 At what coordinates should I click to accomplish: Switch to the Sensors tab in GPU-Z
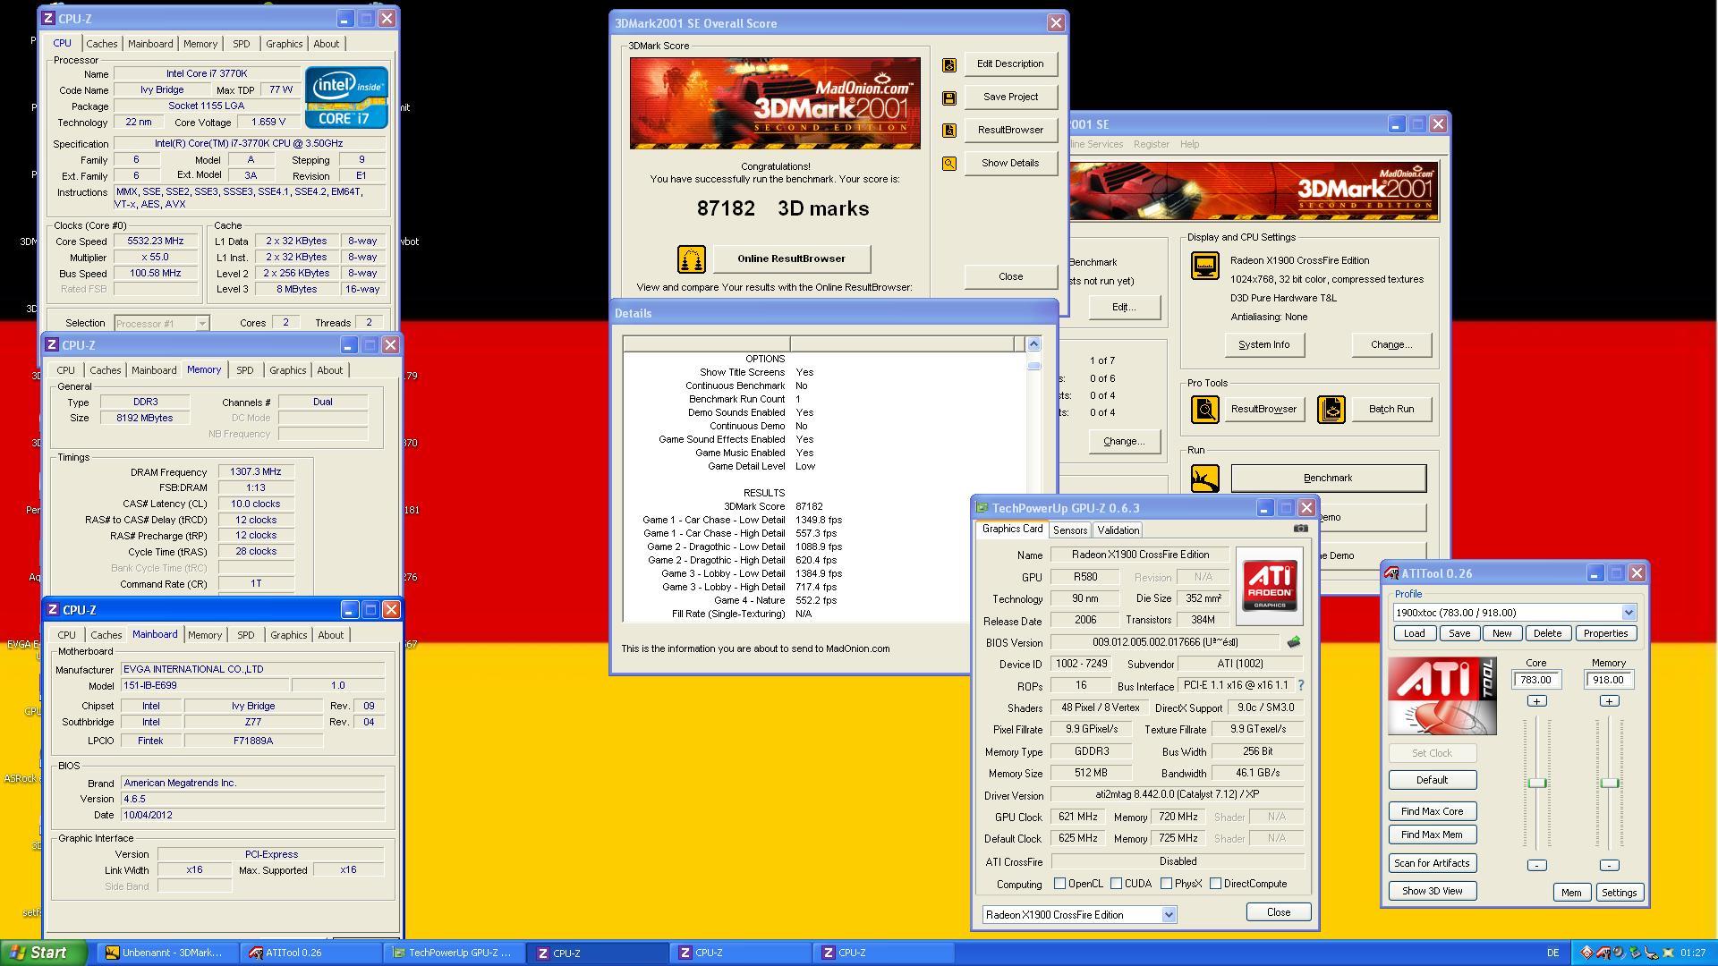tap(1070, 530)
